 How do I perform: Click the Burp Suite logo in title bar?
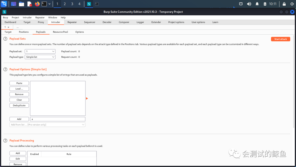[x=4, y=12]
